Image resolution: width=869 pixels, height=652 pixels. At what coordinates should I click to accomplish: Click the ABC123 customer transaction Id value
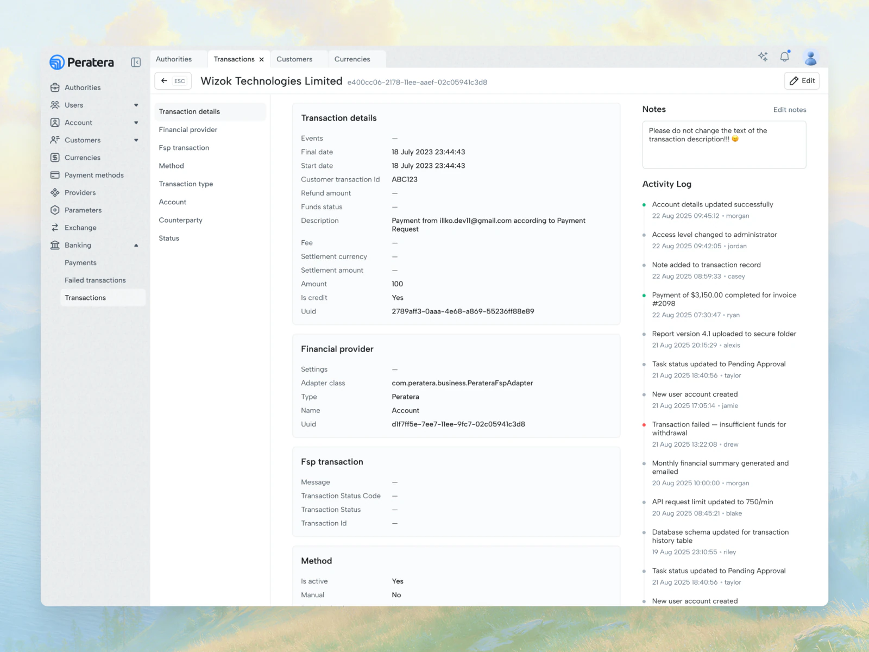click(405, 180)
